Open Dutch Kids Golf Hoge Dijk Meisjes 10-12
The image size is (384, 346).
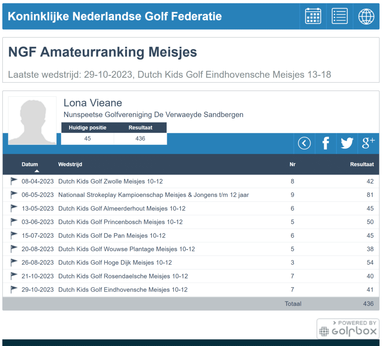coord(115,262)
